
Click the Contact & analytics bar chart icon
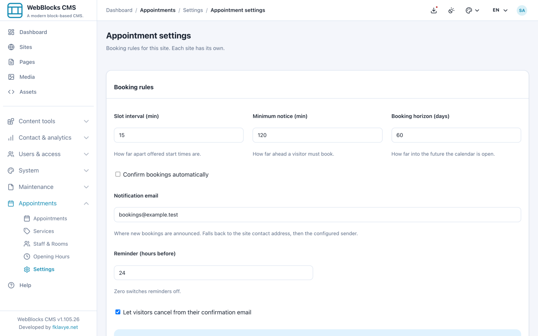[x=11, y=138]
